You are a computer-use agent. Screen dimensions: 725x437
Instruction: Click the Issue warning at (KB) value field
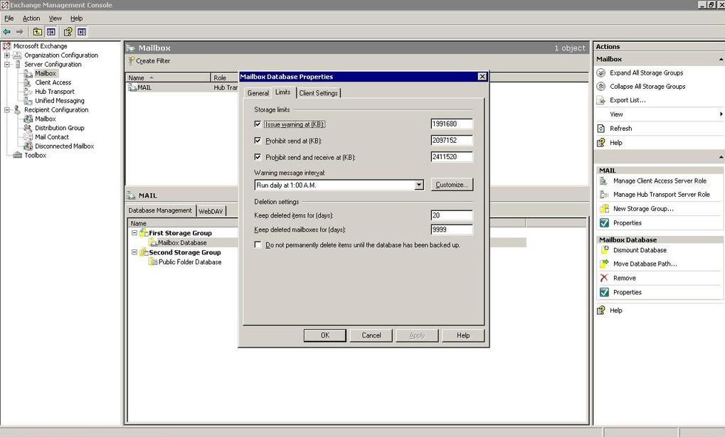coord(452,124)
